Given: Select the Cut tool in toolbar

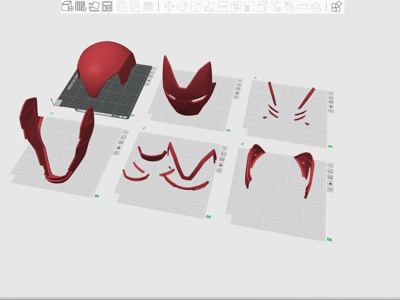Looking at the screenshot, I should pyautogui.click(x=223, y=6).
